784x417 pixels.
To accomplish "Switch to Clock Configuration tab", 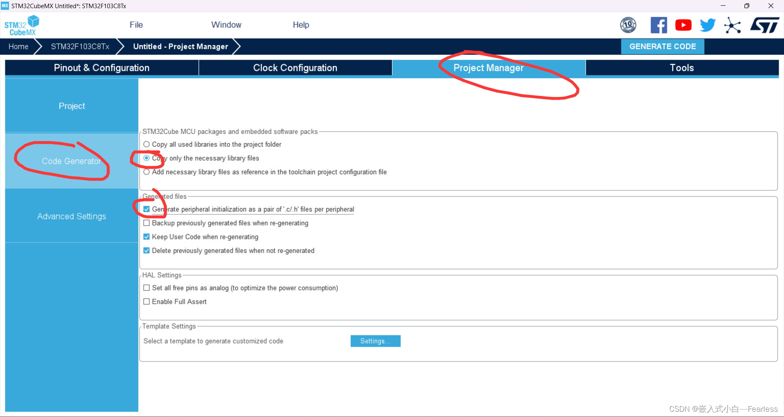I will pyautogui.click(x=295, y=68).
